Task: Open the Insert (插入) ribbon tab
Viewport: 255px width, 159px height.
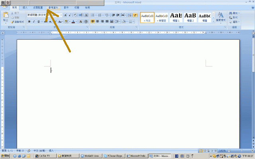Action: tap(25, 8)
